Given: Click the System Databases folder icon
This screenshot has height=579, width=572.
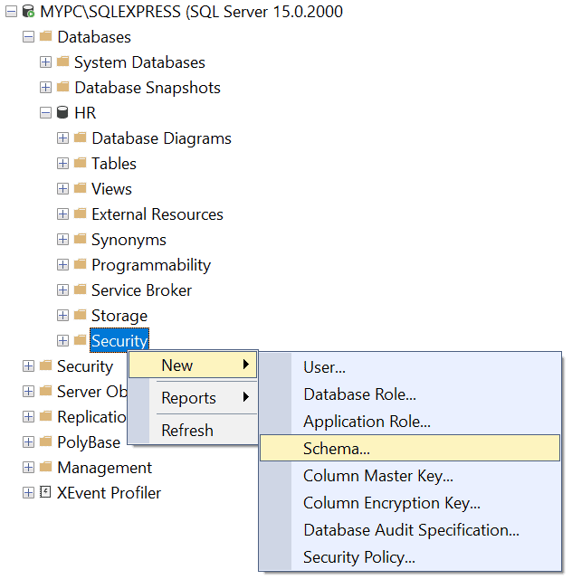Looking at the screenshot, I should pos(62,62).
